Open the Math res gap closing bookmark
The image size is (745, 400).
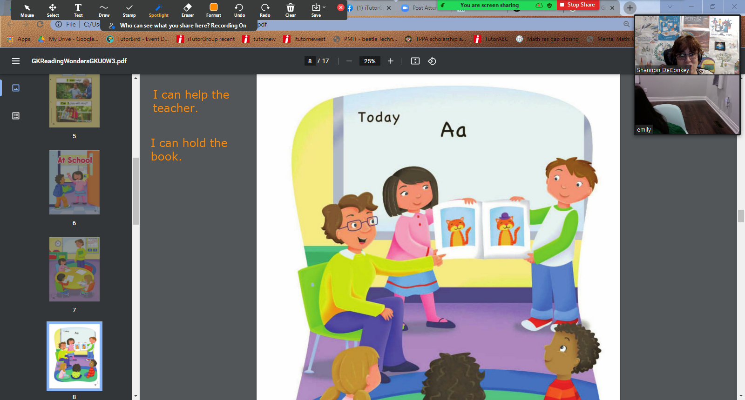pyautogui.click(x=547, y=39)
